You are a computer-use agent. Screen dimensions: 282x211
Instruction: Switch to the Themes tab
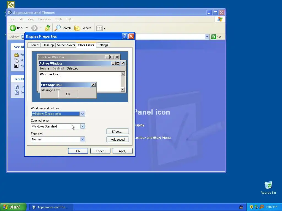click(x=34, y=45)
